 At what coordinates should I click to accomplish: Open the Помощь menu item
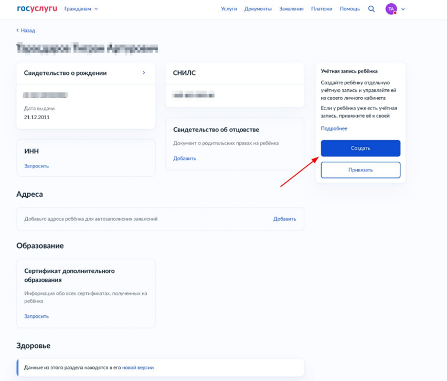pyautogui.click(x=350, y=9)
